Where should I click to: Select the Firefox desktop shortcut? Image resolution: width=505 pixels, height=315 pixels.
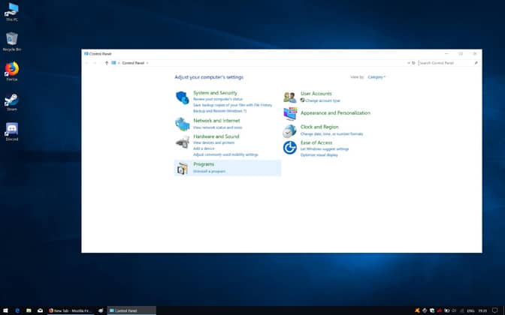(12, 71)
